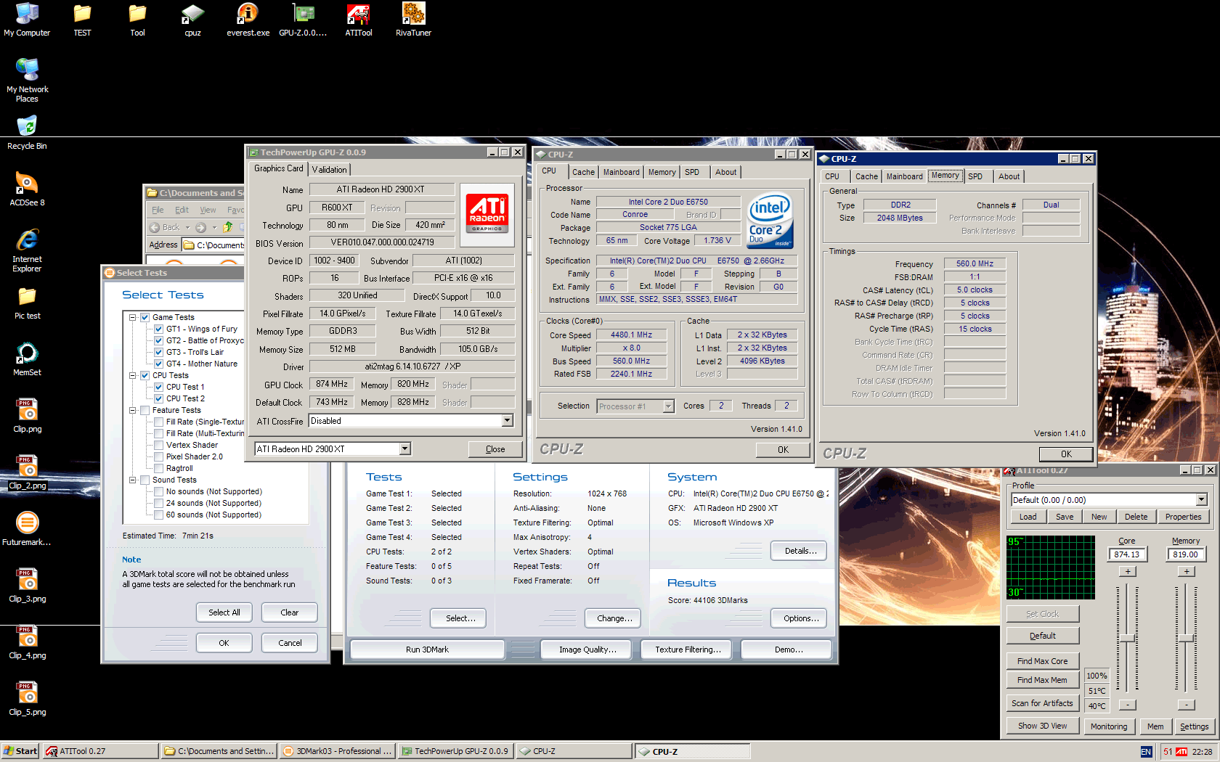Open the ATITool Profile dropdown
This screenshot has height=762, width=1220.
1201,500
